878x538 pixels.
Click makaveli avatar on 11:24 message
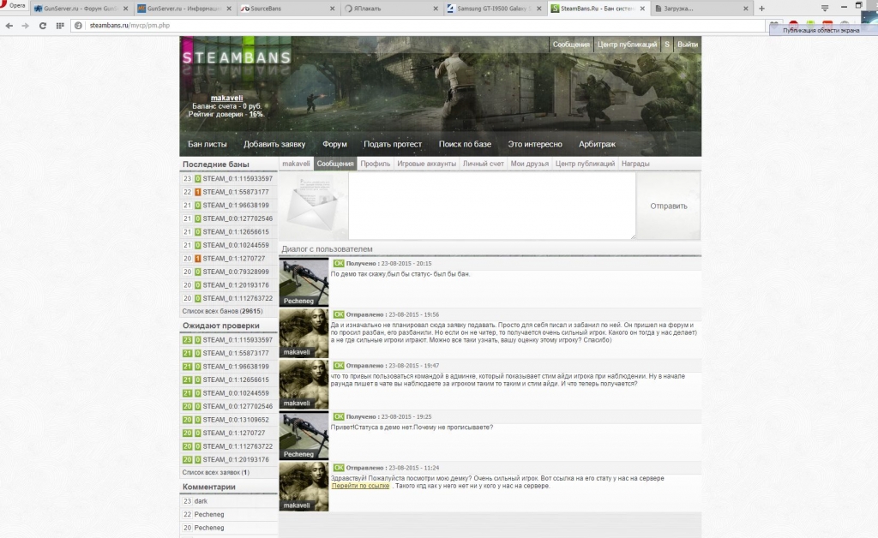coord(304,487)
